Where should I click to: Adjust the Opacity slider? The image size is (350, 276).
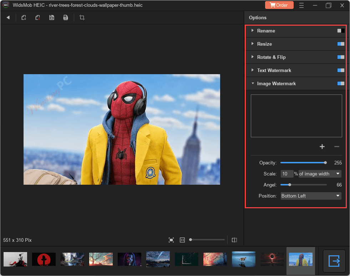[x=304, y=163]
